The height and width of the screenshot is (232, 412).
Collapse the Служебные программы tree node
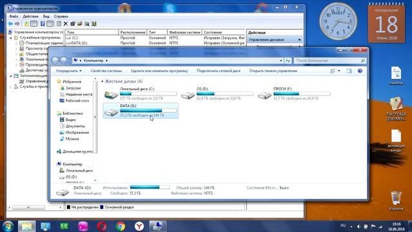pos(11,37)
